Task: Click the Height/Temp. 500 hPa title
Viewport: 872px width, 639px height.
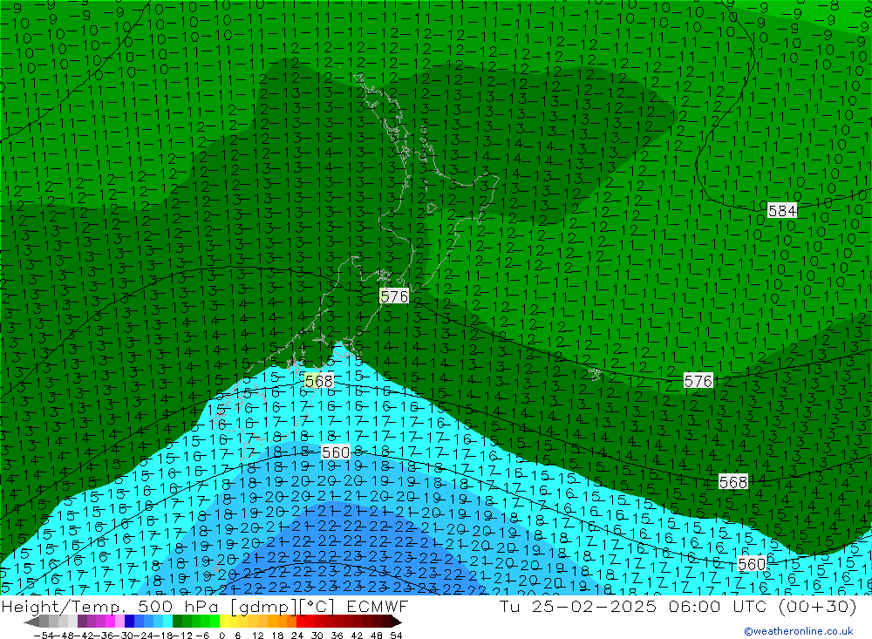Action: tap(113, 607)
